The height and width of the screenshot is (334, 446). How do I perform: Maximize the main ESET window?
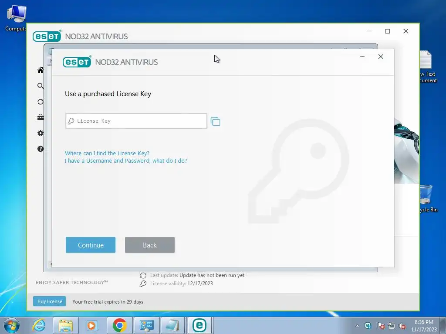387,31
